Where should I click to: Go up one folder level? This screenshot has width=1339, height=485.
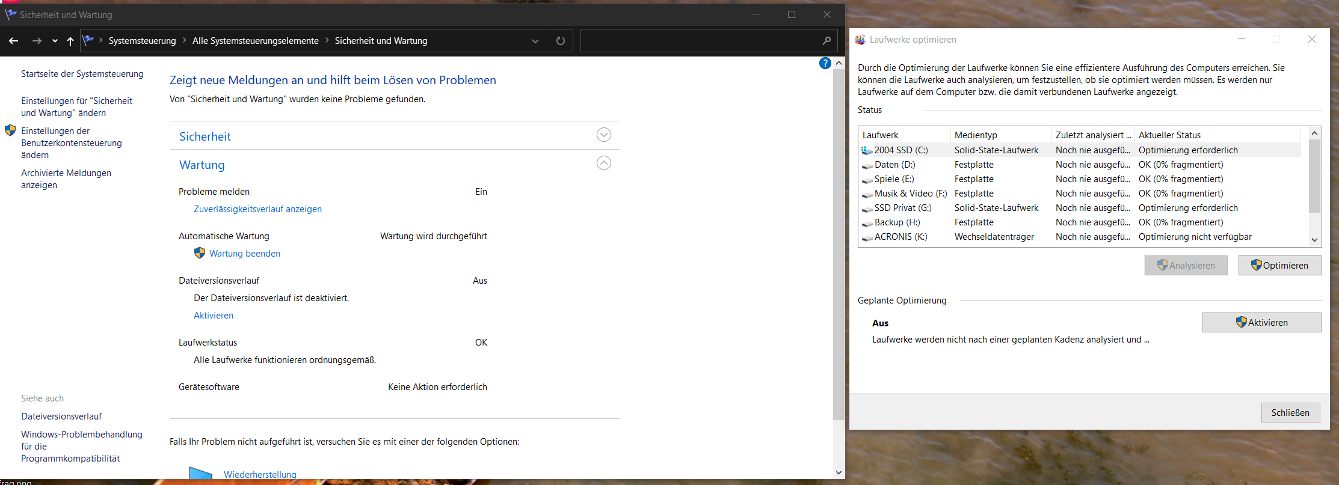[70, 41]
